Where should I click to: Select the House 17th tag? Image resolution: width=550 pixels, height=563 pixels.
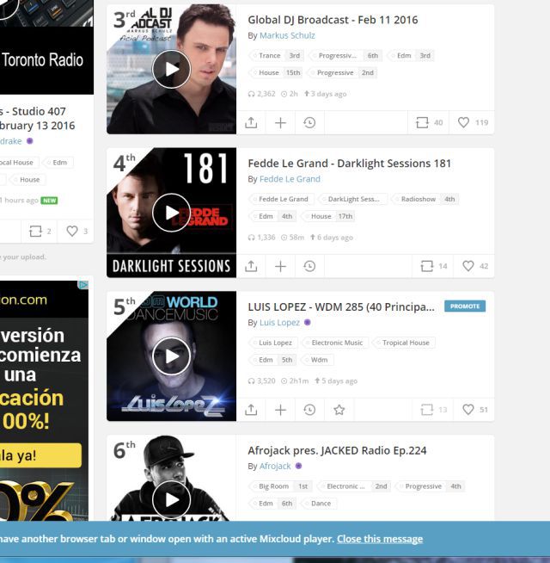327,217
